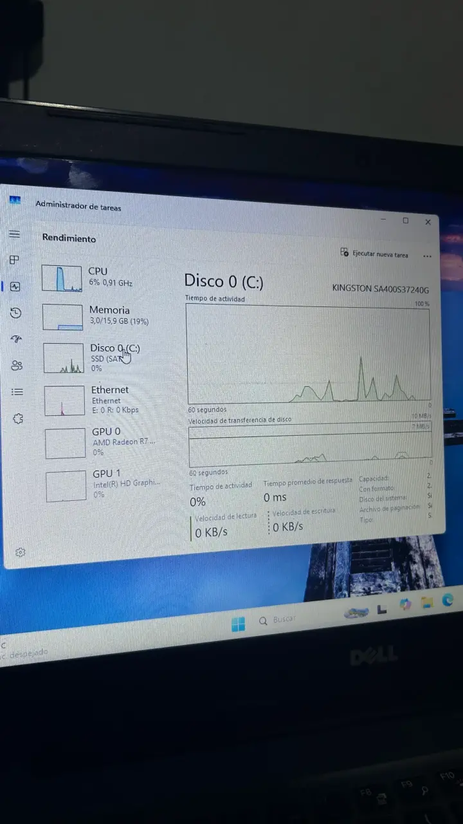The height and width of the screenshot is (824, 463).
Task: Click the Task Manager title bar icon
Action: tap(15, 200)
